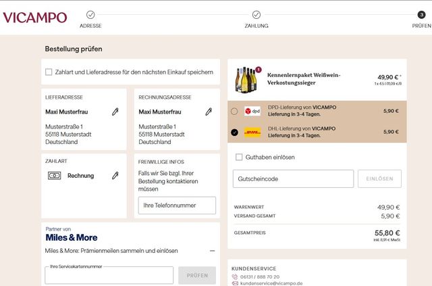Edit the billing address with pencil icon

[x=209, y=112]
